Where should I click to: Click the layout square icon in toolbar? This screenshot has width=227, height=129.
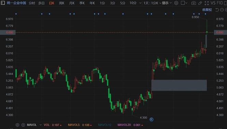183,3
